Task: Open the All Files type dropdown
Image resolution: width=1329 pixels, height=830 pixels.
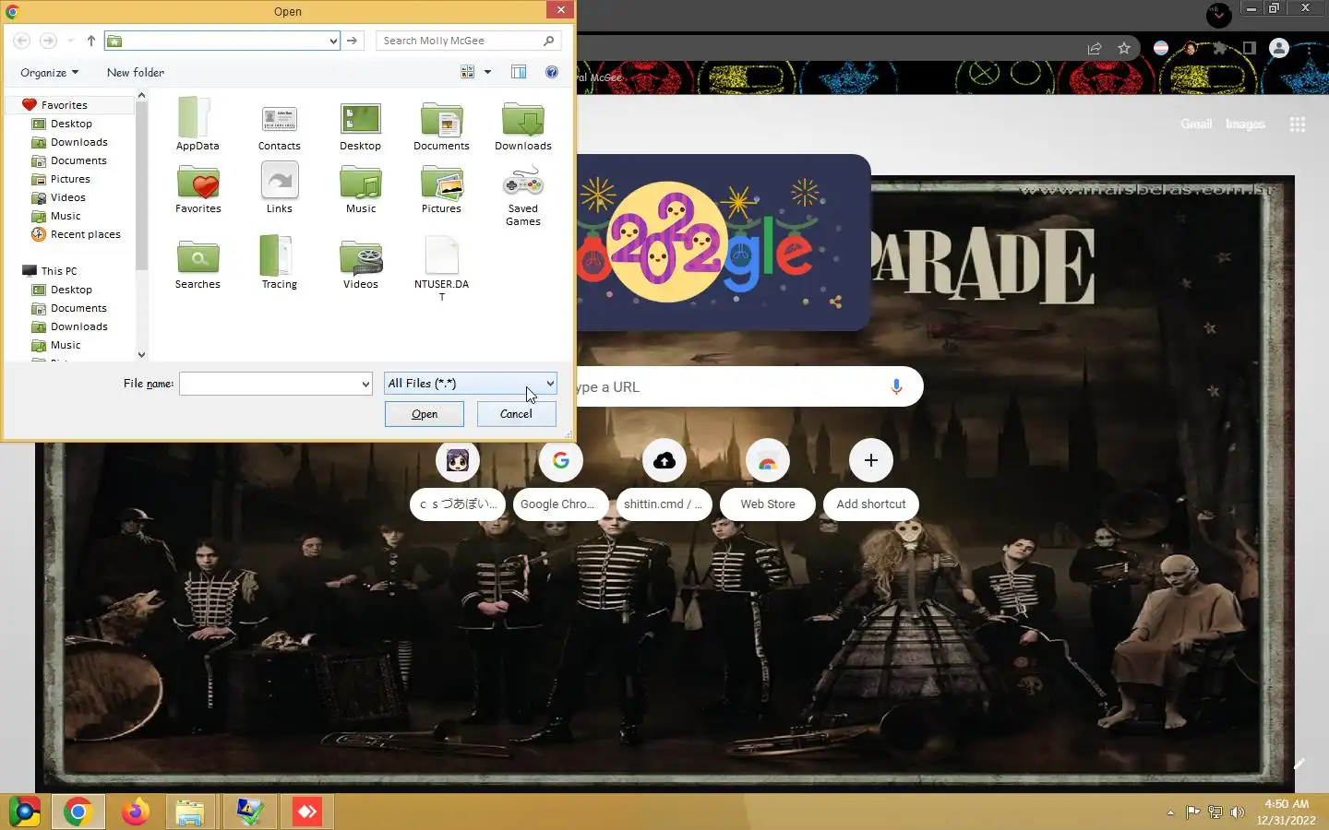Action: [x=471, y=384]
